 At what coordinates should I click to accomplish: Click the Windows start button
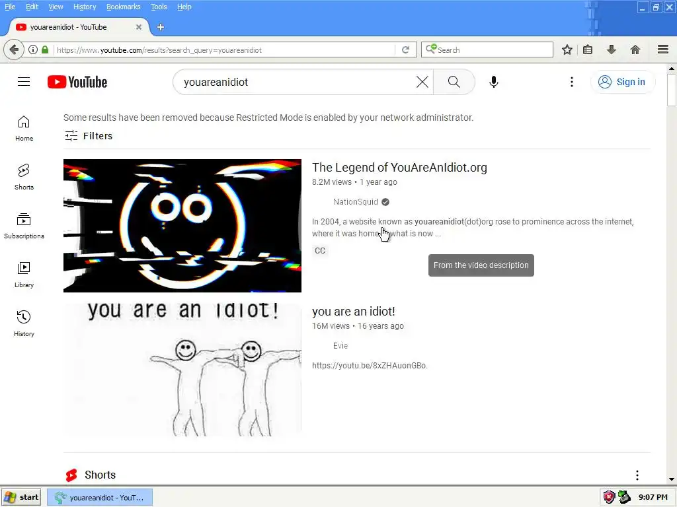(x=20, y=497)
